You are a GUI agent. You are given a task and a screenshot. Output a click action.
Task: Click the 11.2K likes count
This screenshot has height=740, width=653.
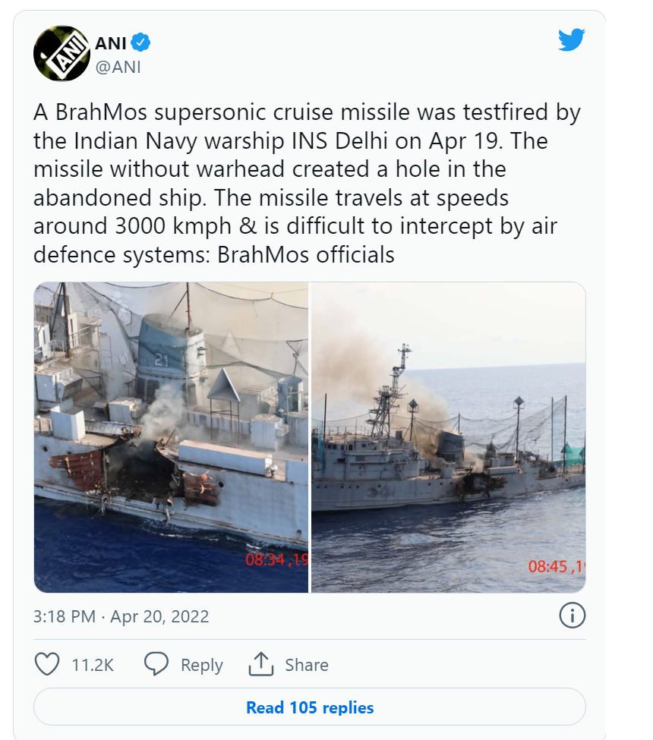[x=93, y=665]
